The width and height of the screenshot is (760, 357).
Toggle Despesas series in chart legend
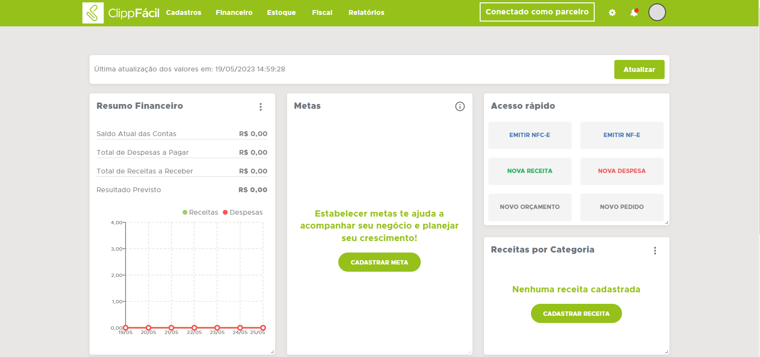(x=242, y=212)
